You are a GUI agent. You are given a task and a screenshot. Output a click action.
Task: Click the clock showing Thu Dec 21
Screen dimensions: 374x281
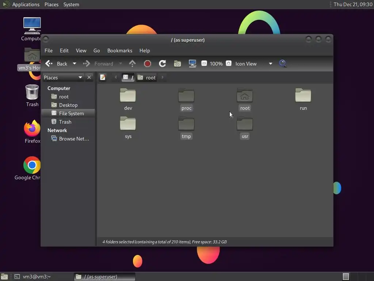[x=353, y=4]
